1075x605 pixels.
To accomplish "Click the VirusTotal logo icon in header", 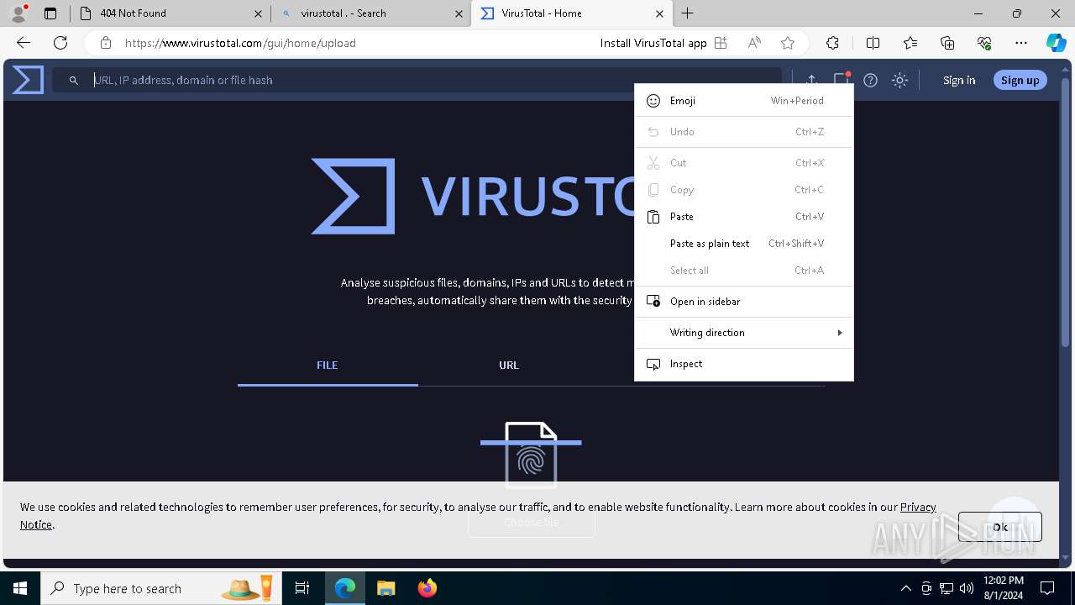I will coord(28,80).
